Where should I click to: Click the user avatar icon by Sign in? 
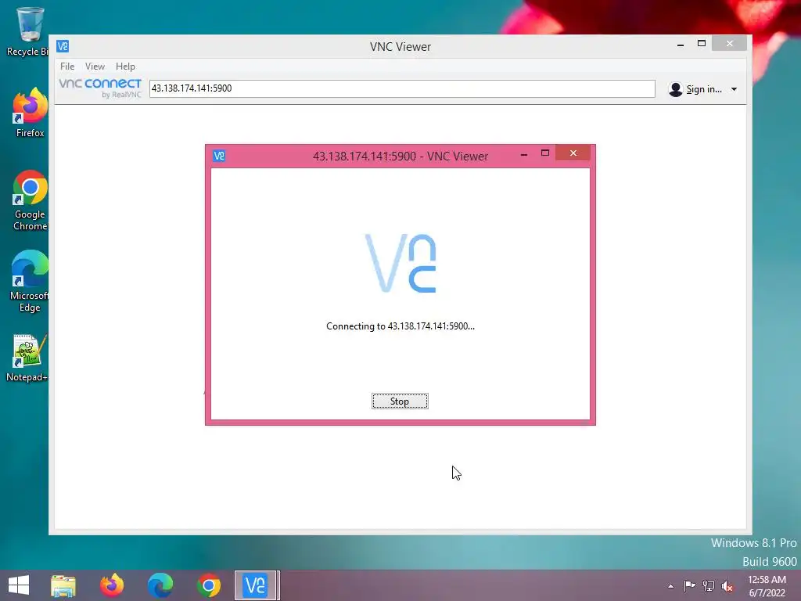[x=675, y=89]
